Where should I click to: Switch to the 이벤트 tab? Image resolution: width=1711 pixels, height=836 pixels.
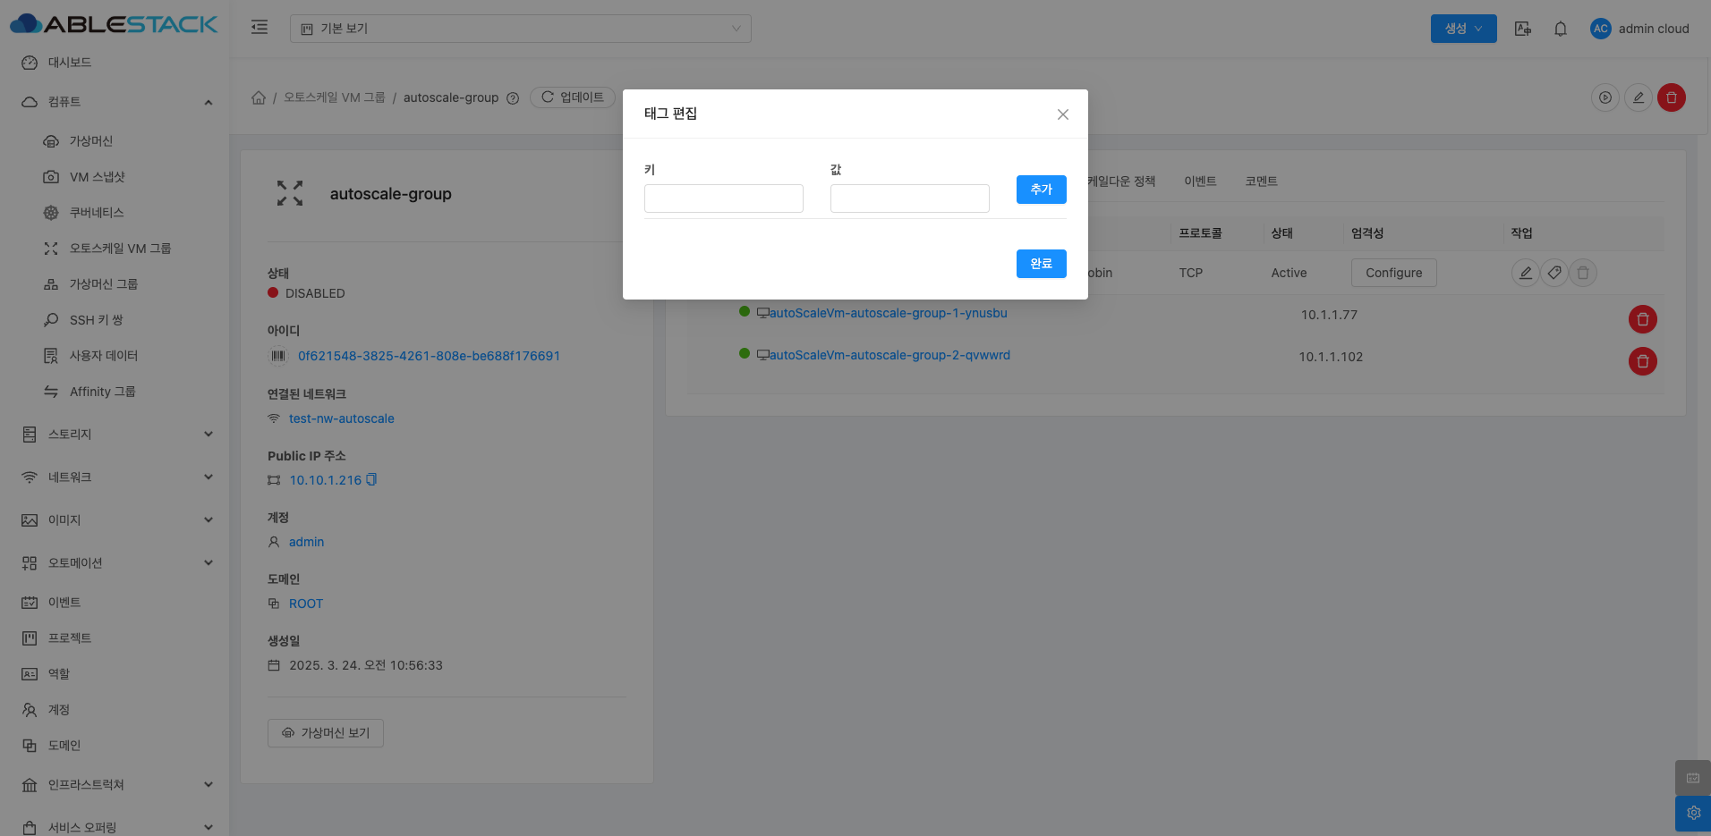[x=1200, y=182]
